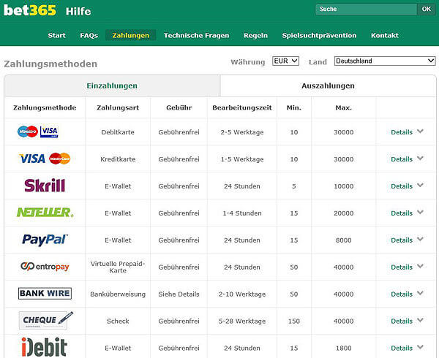Image resolution: width=439 pixels, height=358 pixels.
Task: Click the '5-28 Werktage' cell
Action: [242, 321]
